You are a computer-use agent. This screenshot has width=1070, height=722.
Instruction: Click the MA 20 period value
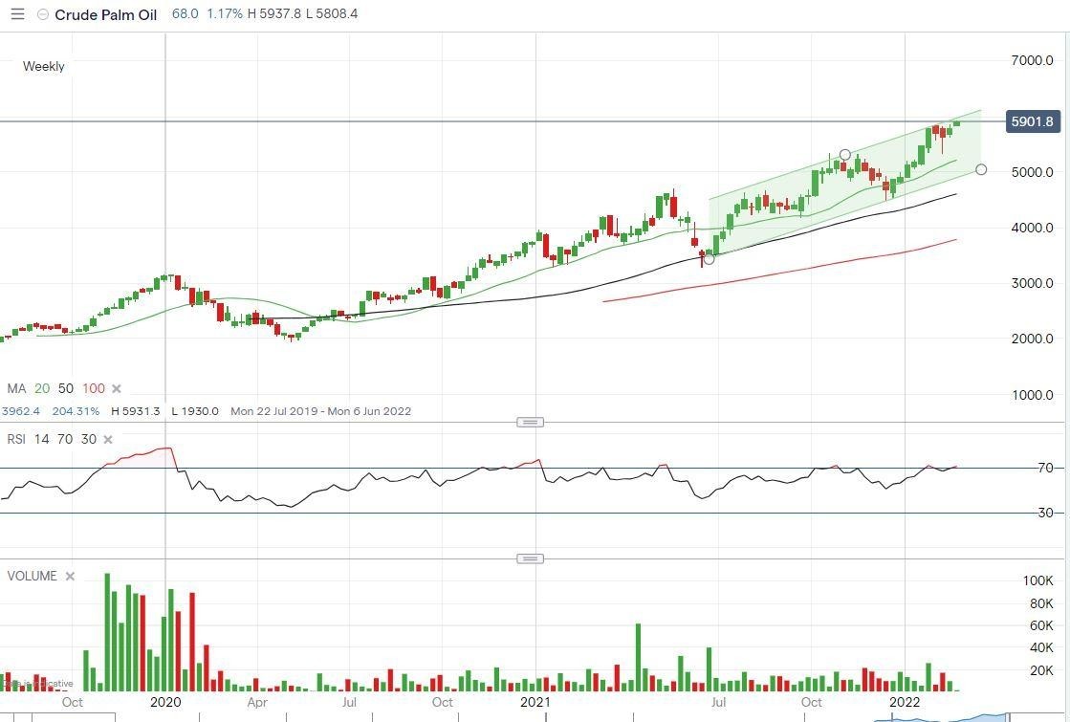pos(42,388)
